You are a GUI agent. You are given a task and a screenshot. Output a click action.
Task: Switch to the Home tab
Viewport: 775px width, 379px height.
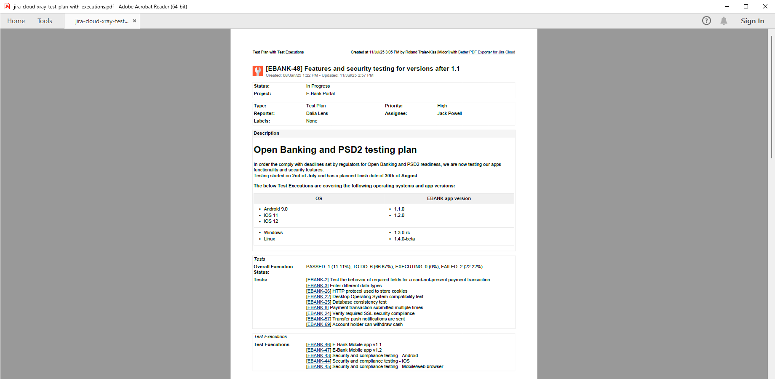coord(16,21)
